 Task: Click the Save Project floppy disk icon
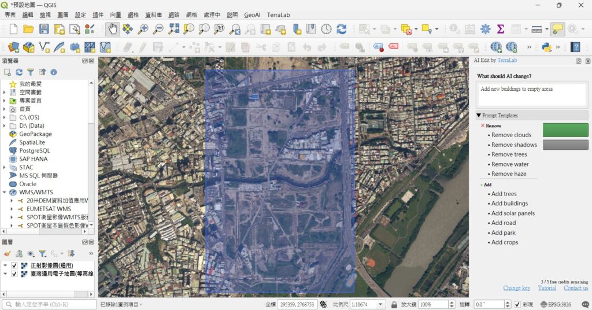44,29
